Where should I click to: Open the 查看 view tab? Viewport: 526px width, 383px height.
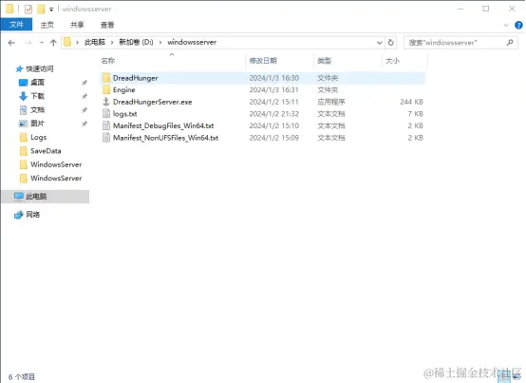click(107, 25)
